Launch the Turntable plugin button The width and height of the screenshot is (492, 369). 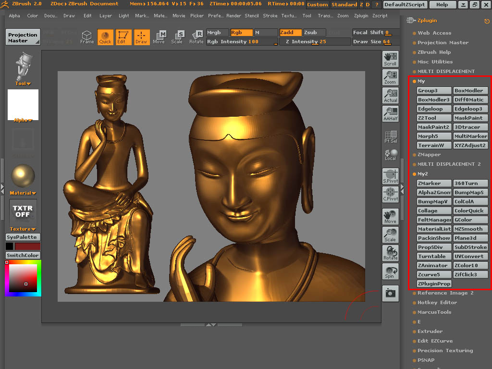click(434, 257)
